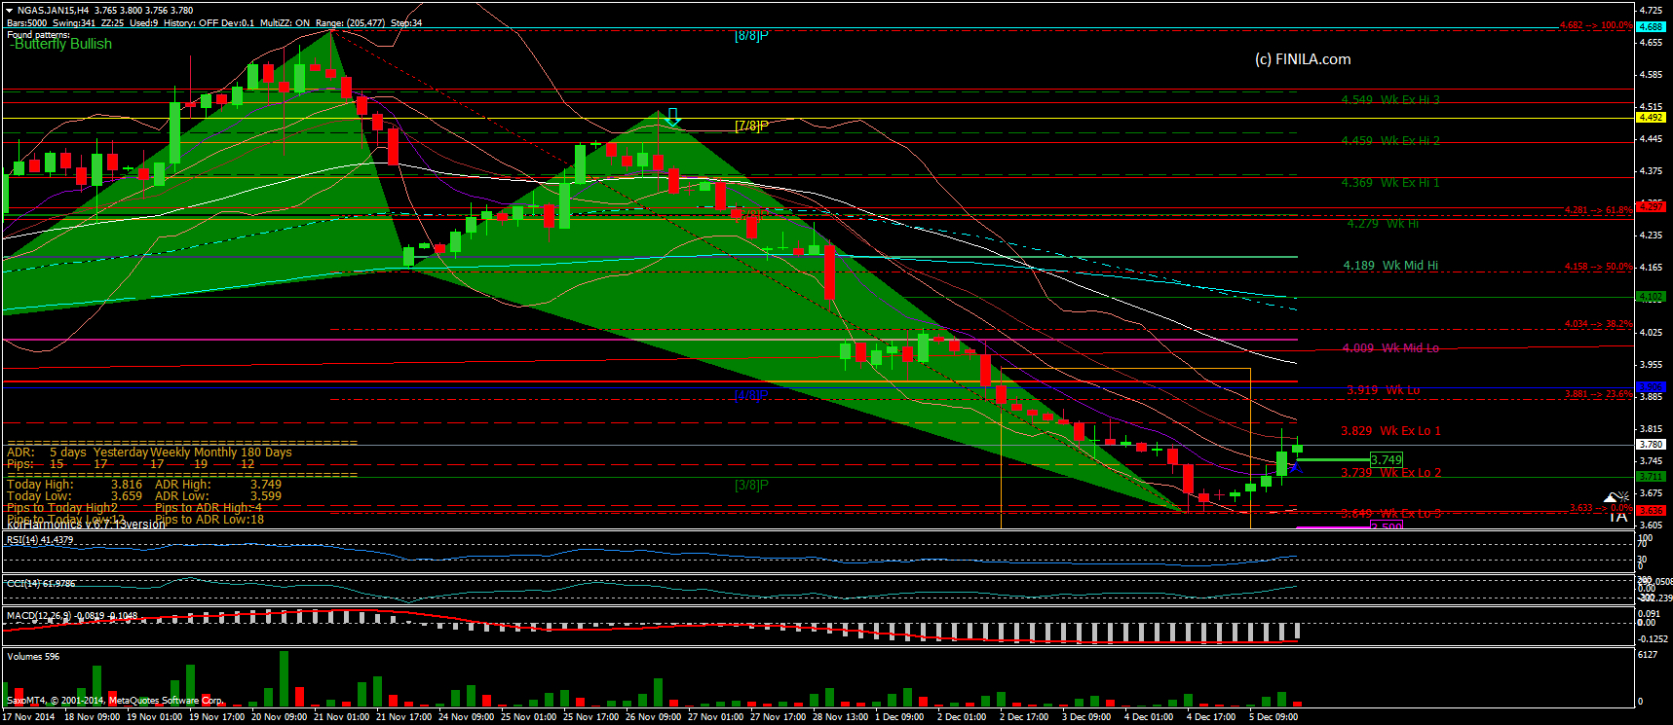
Task: Click the Yesterday column header in ADR table
Action: (121, 453)
